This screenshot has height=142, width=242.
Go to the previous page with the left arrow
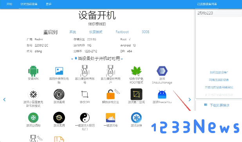(4, 99)
